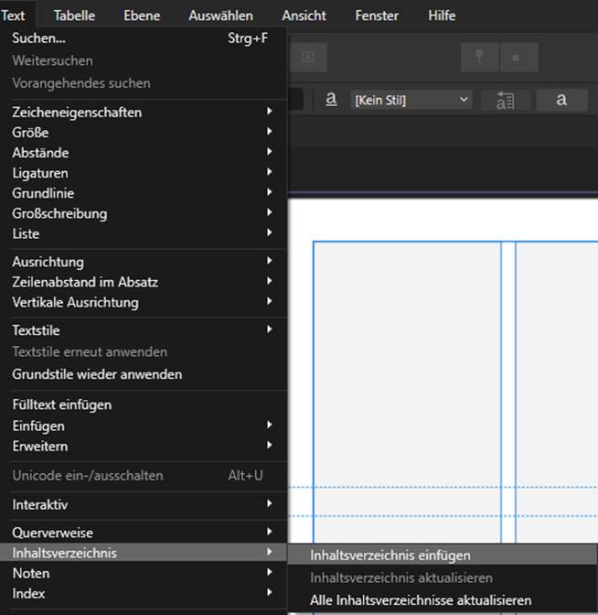Open the Erweitern submenu
Image resolution: width=598 pixels, height=615 pixels.
point(144,447)
